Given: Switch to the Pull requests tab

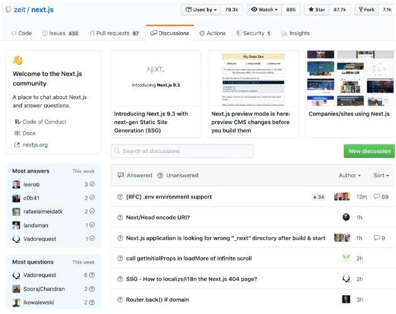Looking at the screenshot, I should coord(114,33).
